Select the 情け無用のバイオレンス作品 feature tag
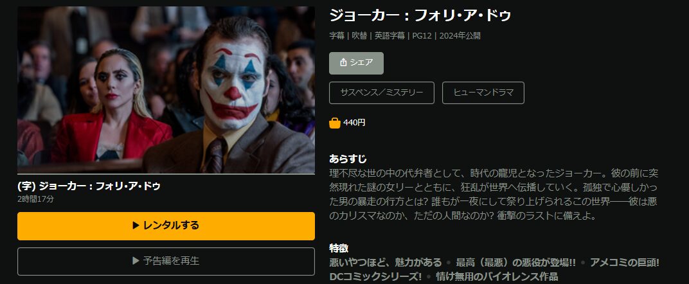 497,276
